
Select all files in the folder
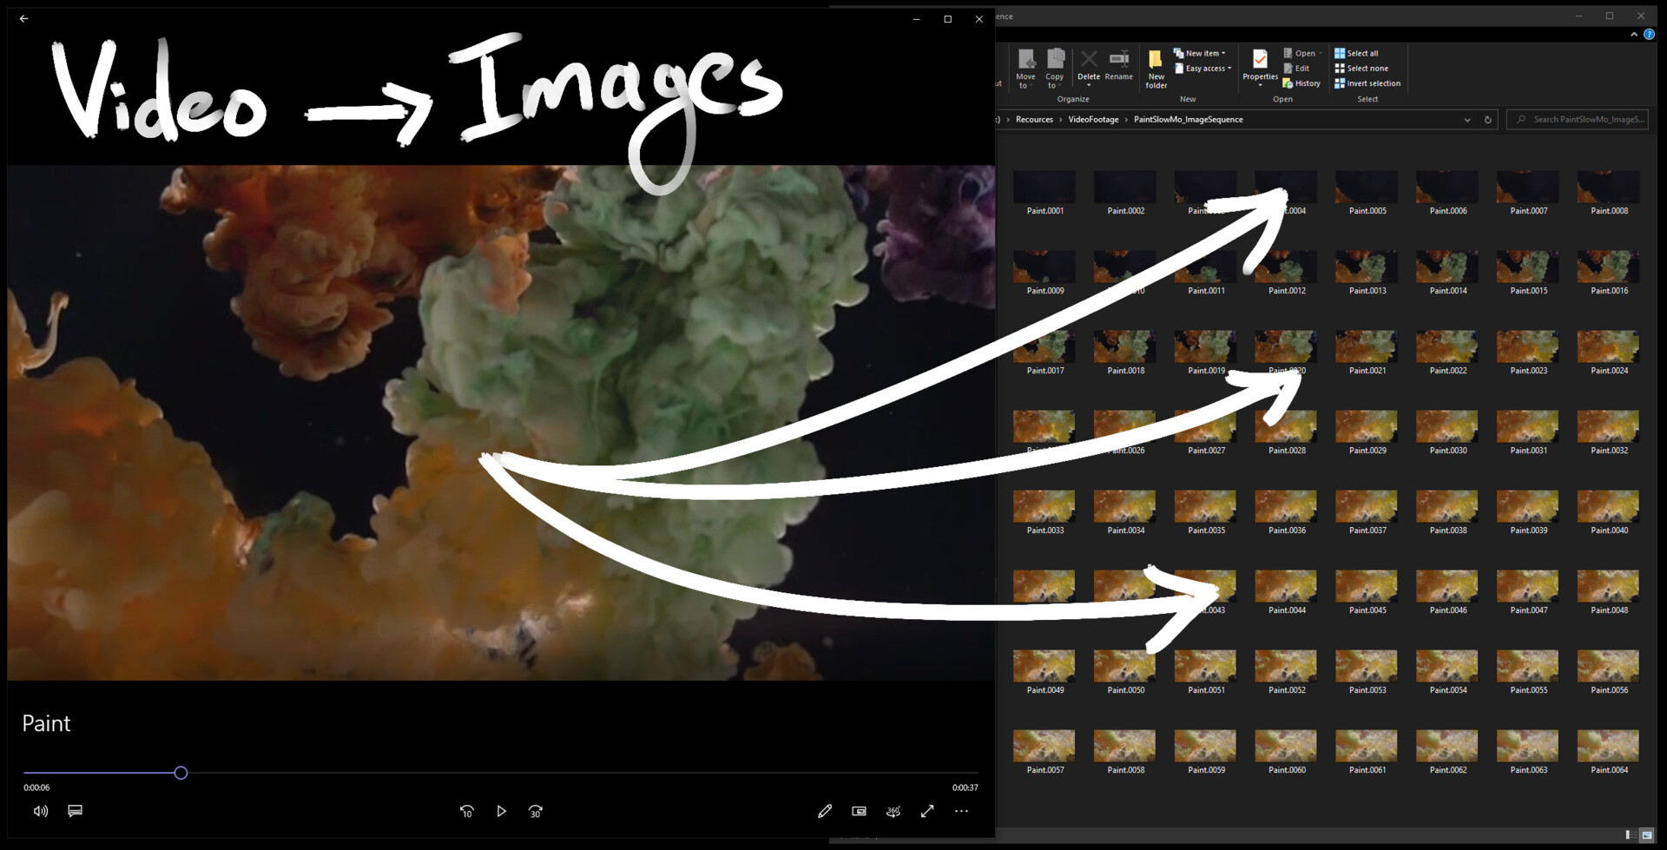click(1359, 52)
